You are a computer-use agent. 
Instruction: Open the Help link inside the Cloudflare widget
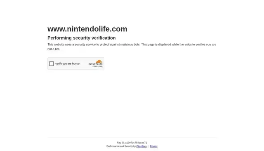pos(101,66)
